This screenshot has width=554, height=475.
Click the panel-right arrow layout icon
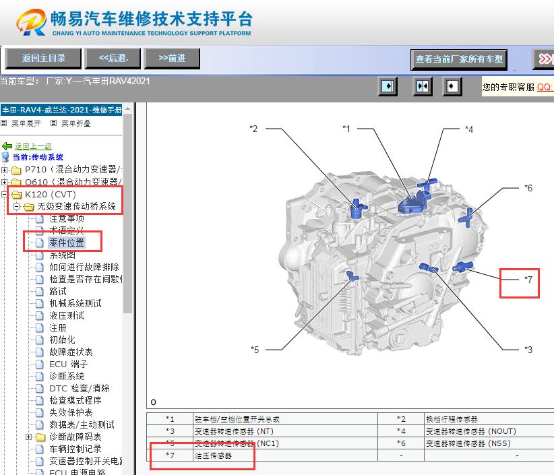[x=388, y=86]
